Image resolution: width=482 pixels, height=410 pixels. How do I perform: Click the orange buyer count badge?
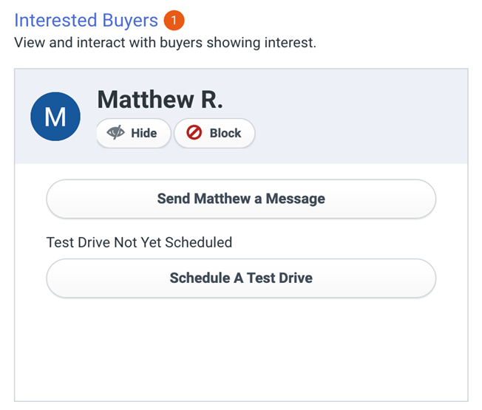pos(174,20)
